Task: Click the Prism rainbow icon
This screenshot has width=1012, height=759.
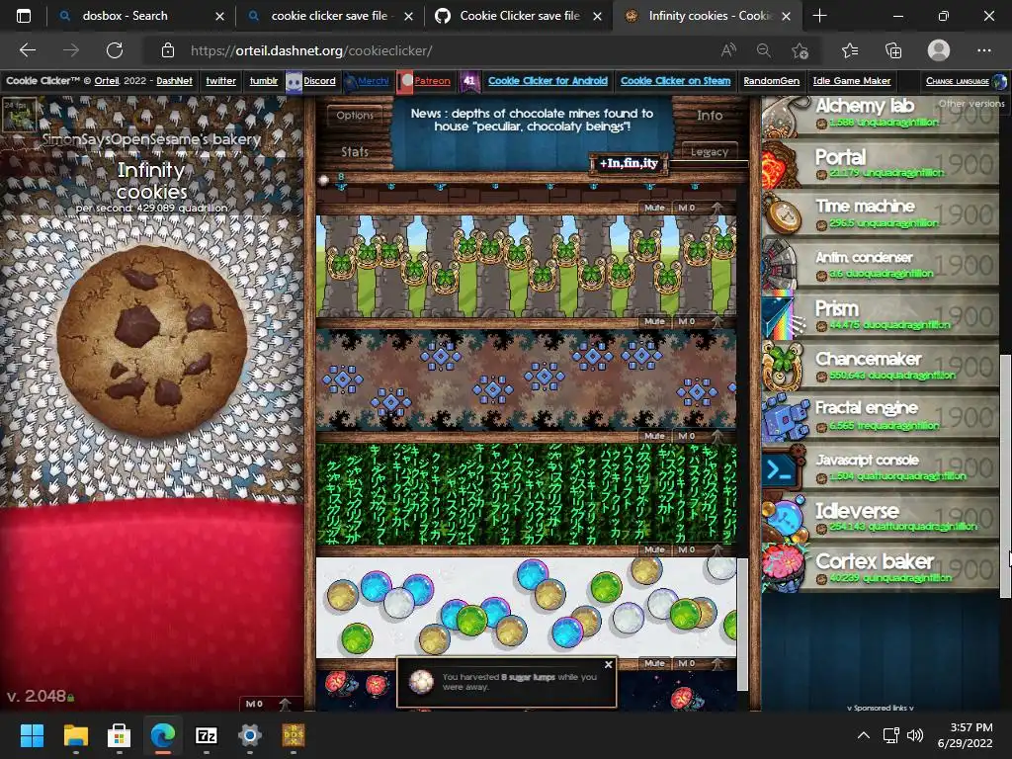Action: (x=783, y=315)
